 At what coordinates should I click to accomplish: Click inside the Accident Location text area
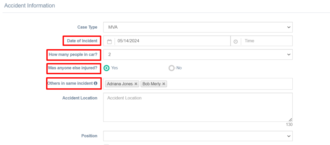click(198, 107)
